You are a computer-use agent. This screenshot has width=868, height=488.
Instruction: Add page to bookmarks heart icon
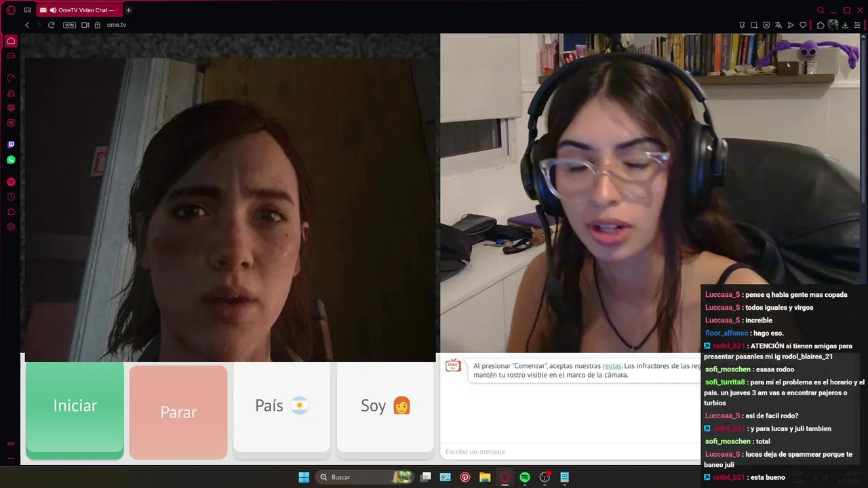pyautogui.click(x=803, y=25)
